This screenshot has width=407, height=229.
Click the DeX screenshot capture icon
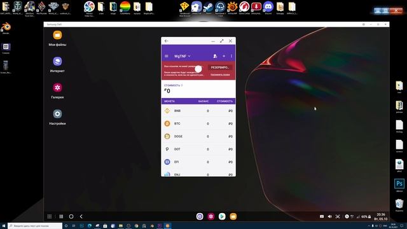click(338, 216)
